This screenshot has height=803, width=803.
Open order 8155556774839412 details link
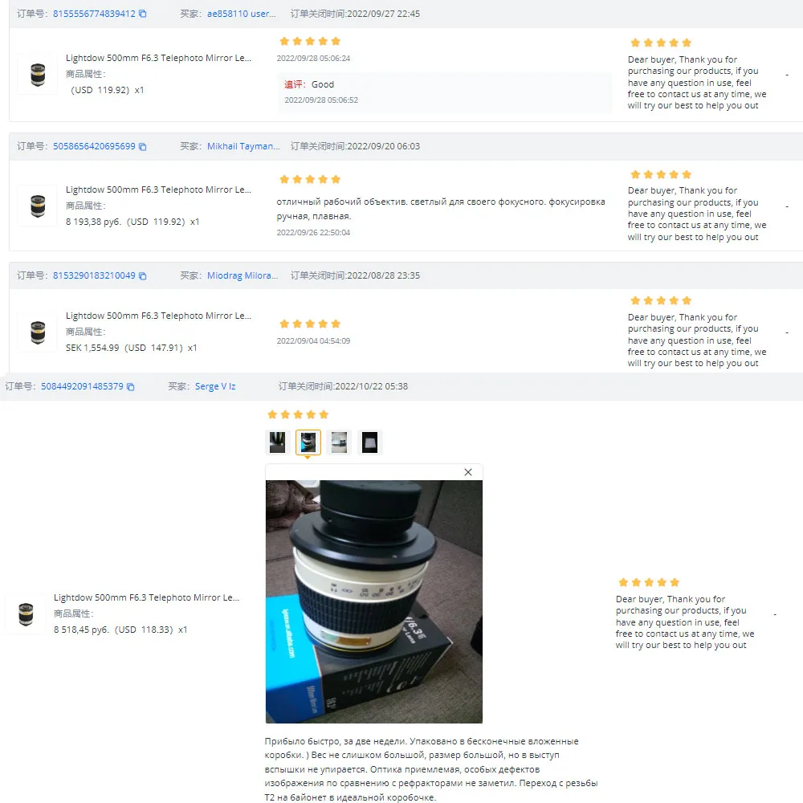94,14
